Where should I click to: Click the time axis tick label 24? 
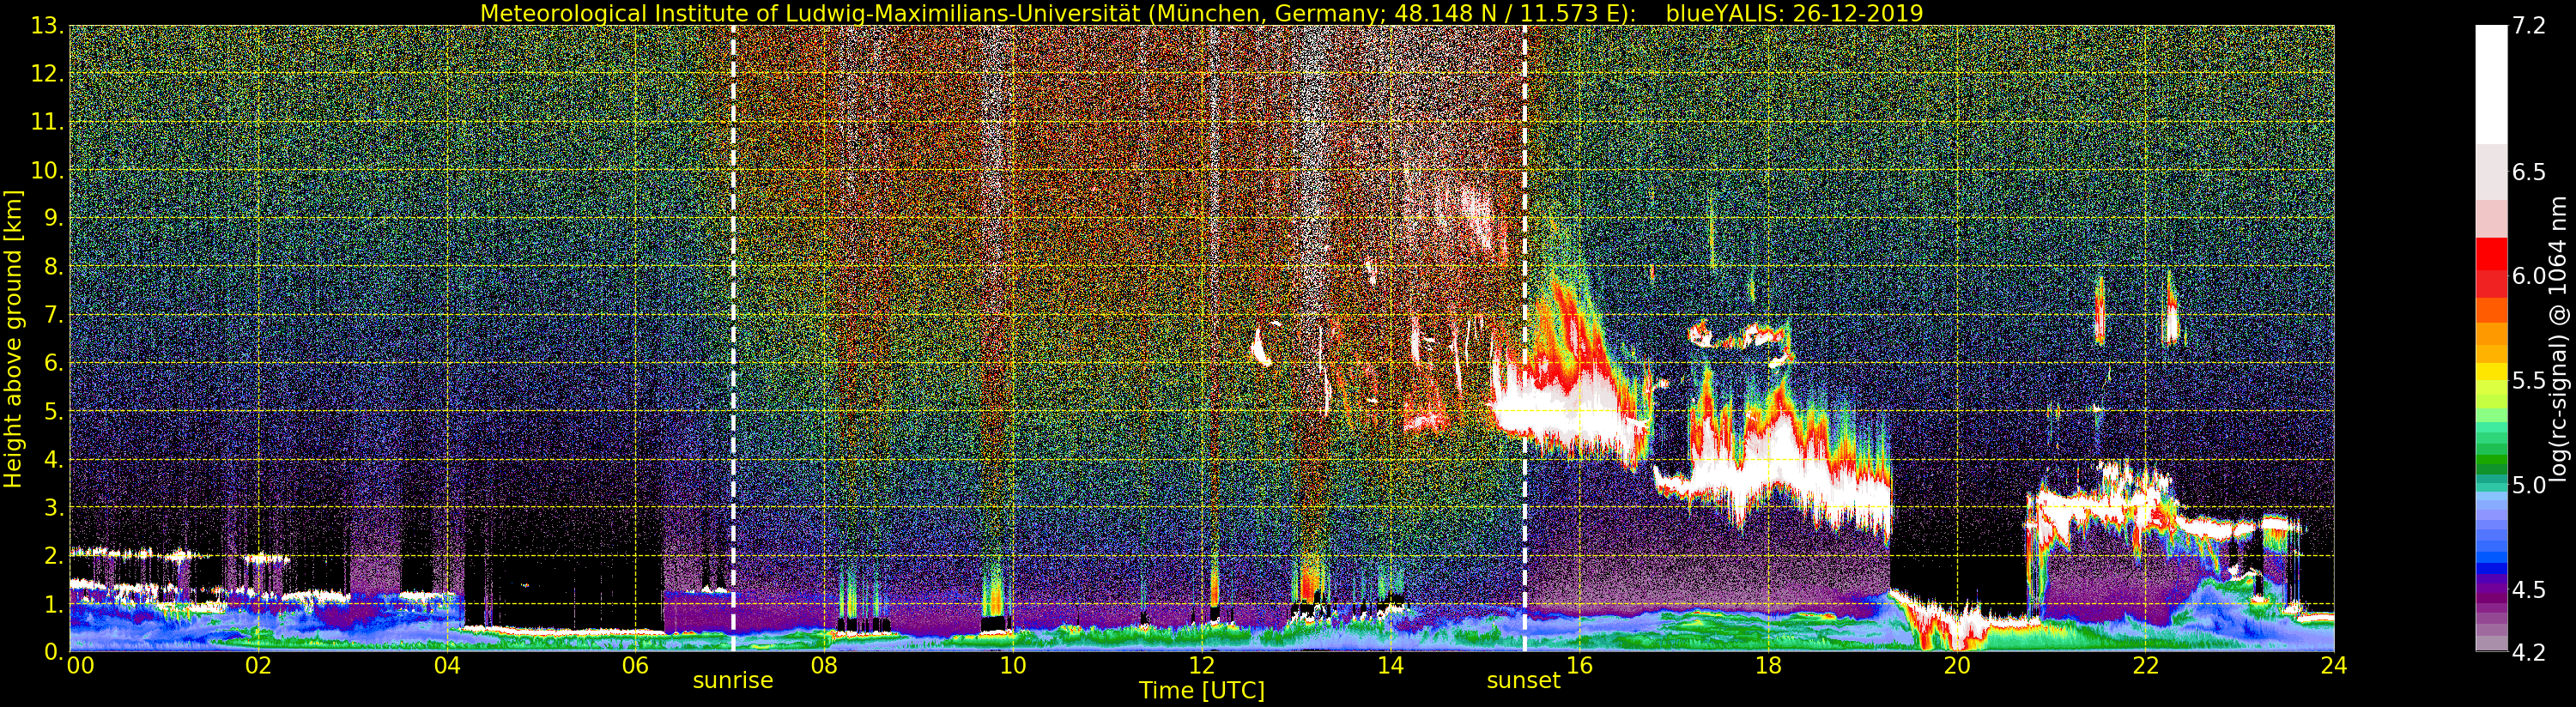coord(2334,665)
